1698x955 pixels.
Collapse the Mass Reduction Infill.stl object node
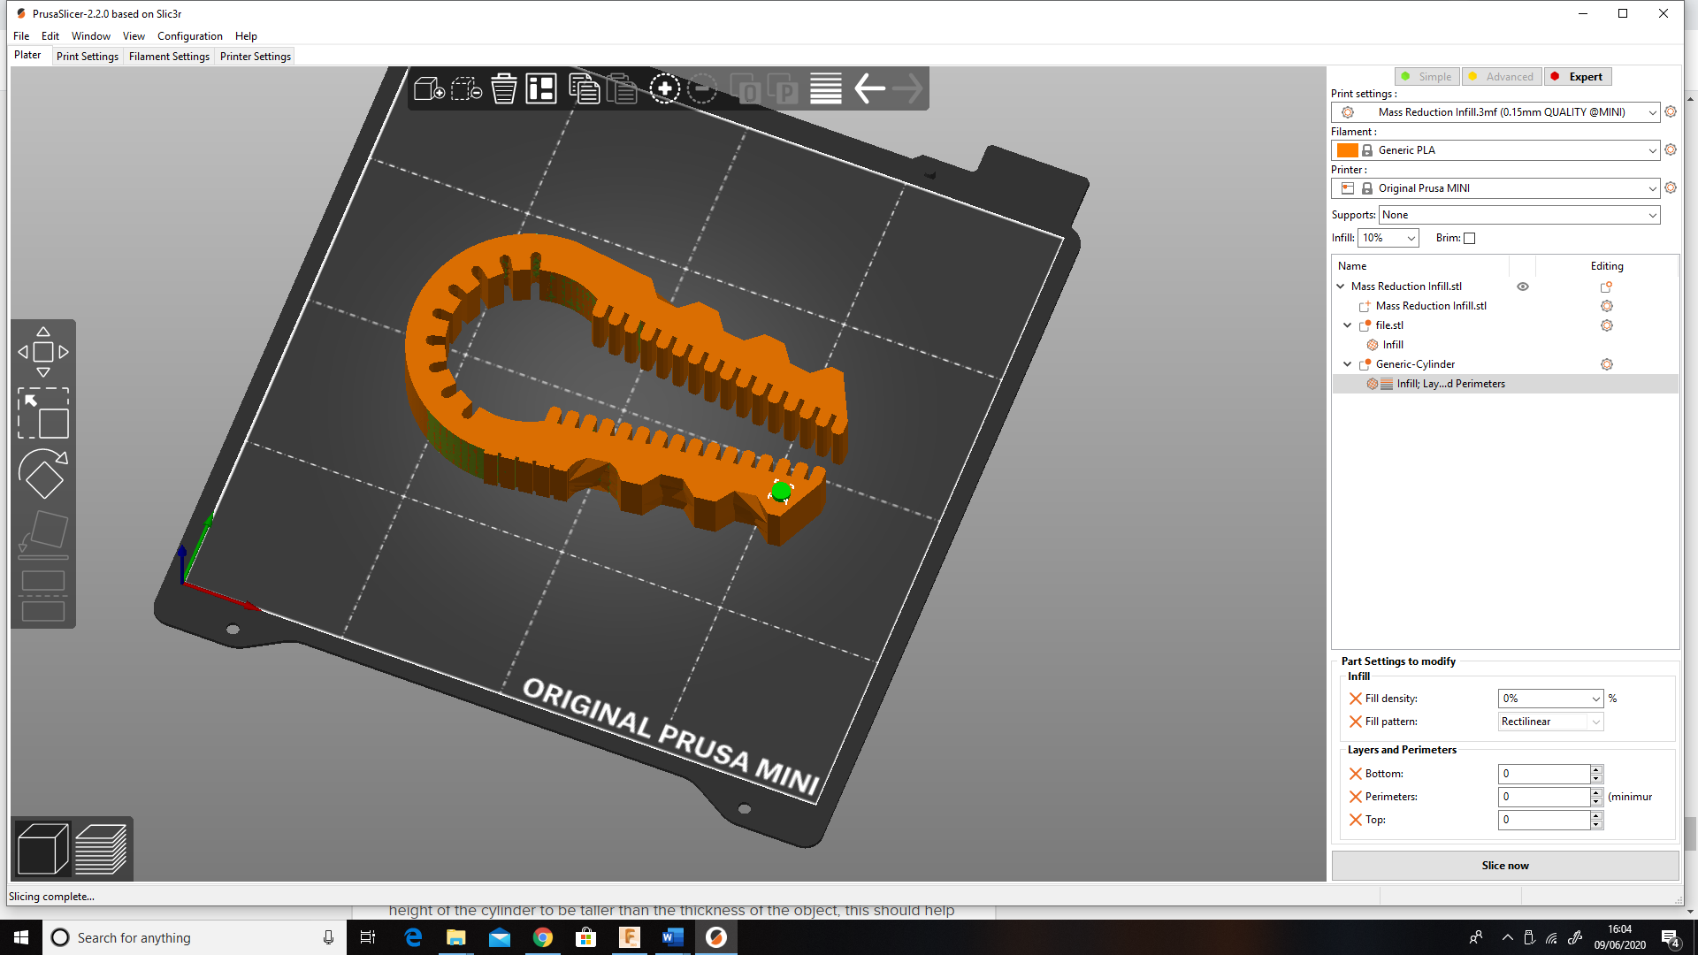tap(1341, 286)
